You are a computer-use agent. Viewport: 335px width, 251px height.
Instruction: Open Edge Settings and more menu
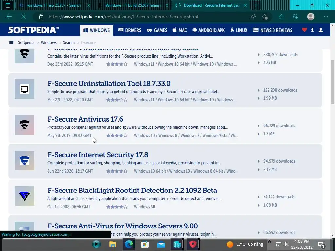(x=326, y=17)
